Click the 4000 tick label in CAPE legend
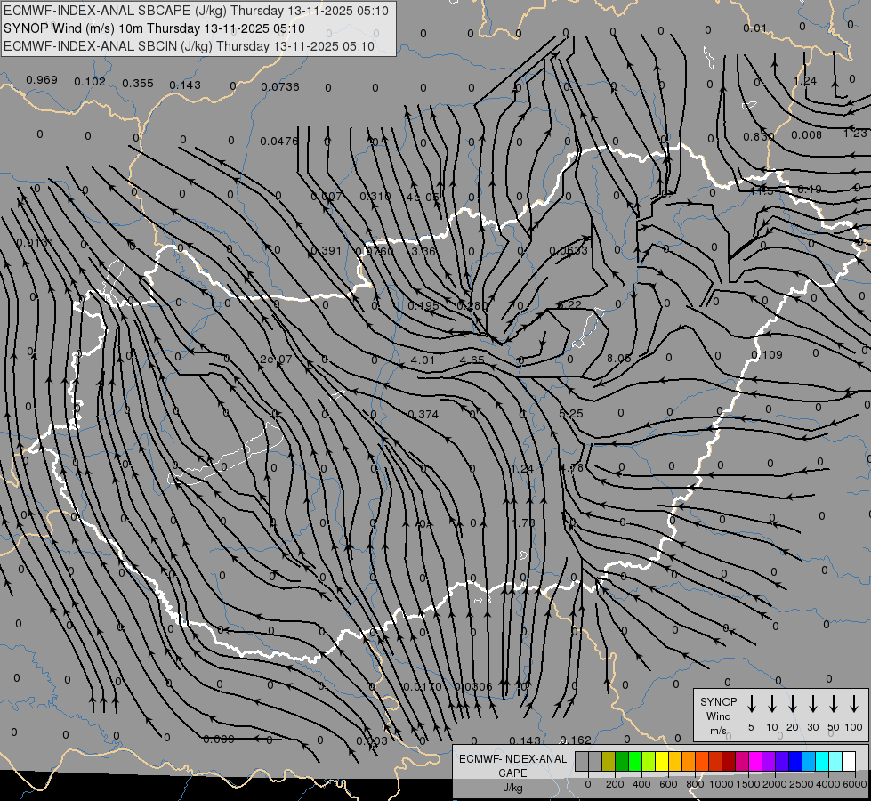Viewport: 871px width, 801px height. tap(828, 784)
